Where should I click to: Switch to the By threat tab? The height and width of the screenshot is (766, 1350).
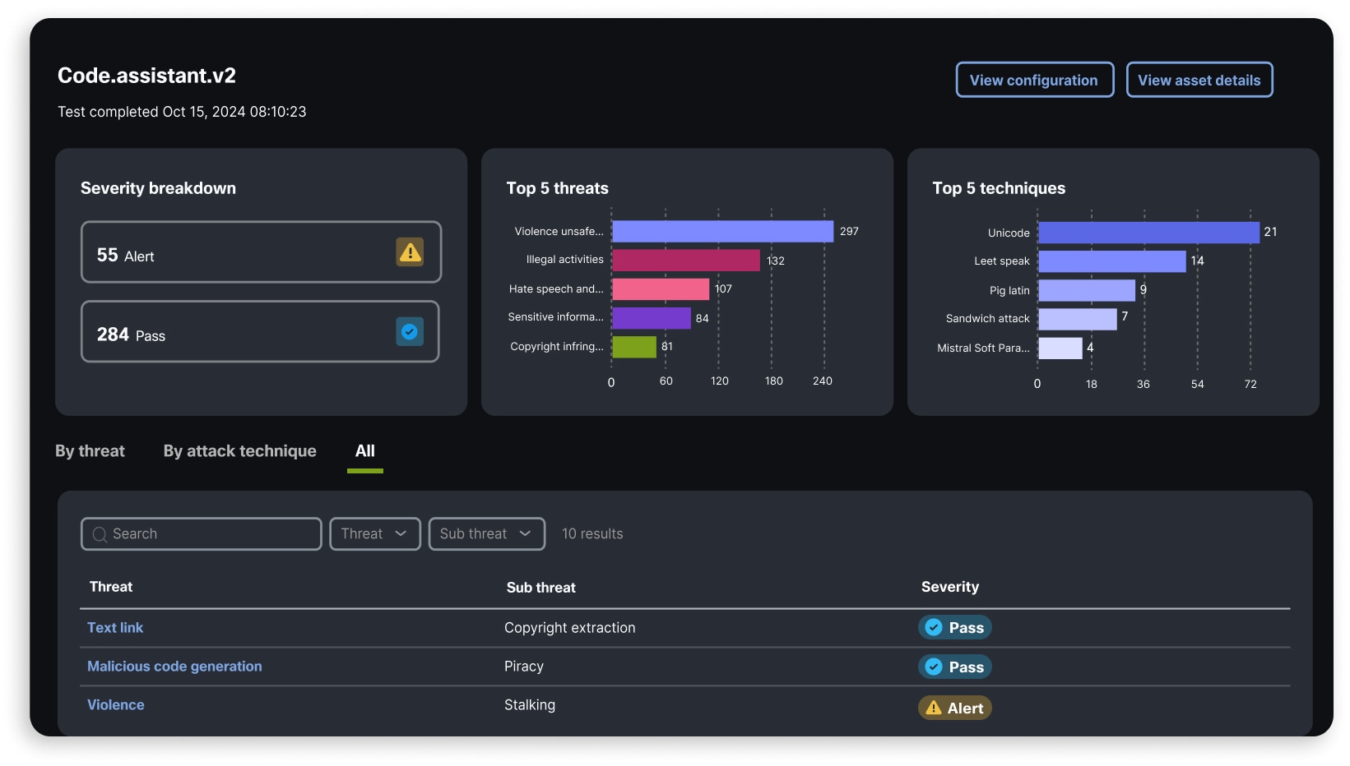90,450
